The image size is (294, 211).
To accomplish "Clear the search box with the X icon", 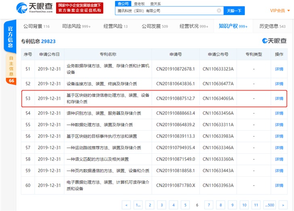I will [x=219, y=11].
